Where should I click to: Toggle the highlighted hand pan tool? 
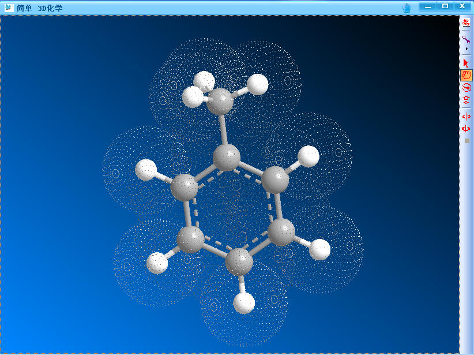tap(466, 75)
